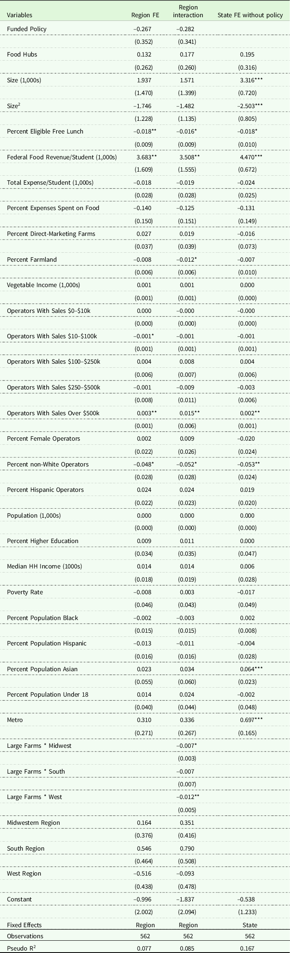The height and width of the screenshot is (953, 290).
Task: Select the 'Funded Policy' row label
Action: (x=27, y=29)
